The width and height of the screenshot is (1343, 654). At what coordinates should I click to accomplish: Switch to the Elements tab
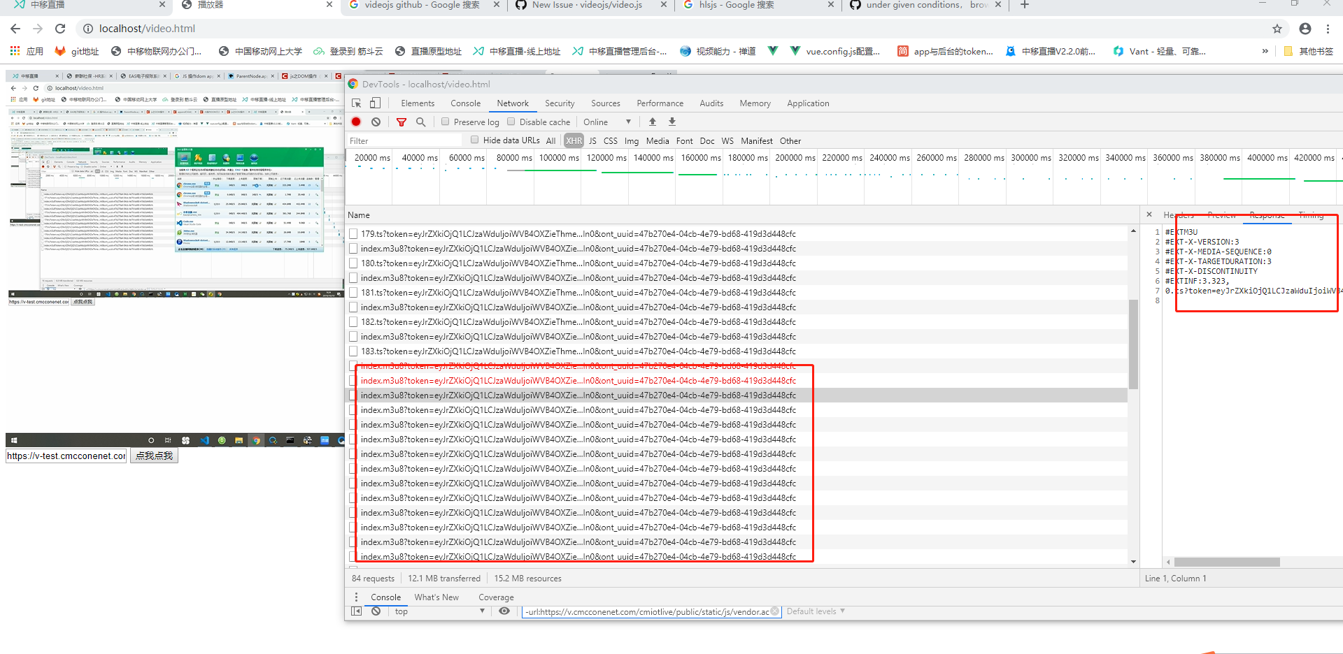coord(418,103)
